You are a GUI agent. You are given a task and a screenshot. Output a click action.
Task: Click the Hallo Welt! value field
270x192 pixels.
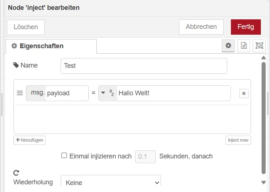[173, 93]
